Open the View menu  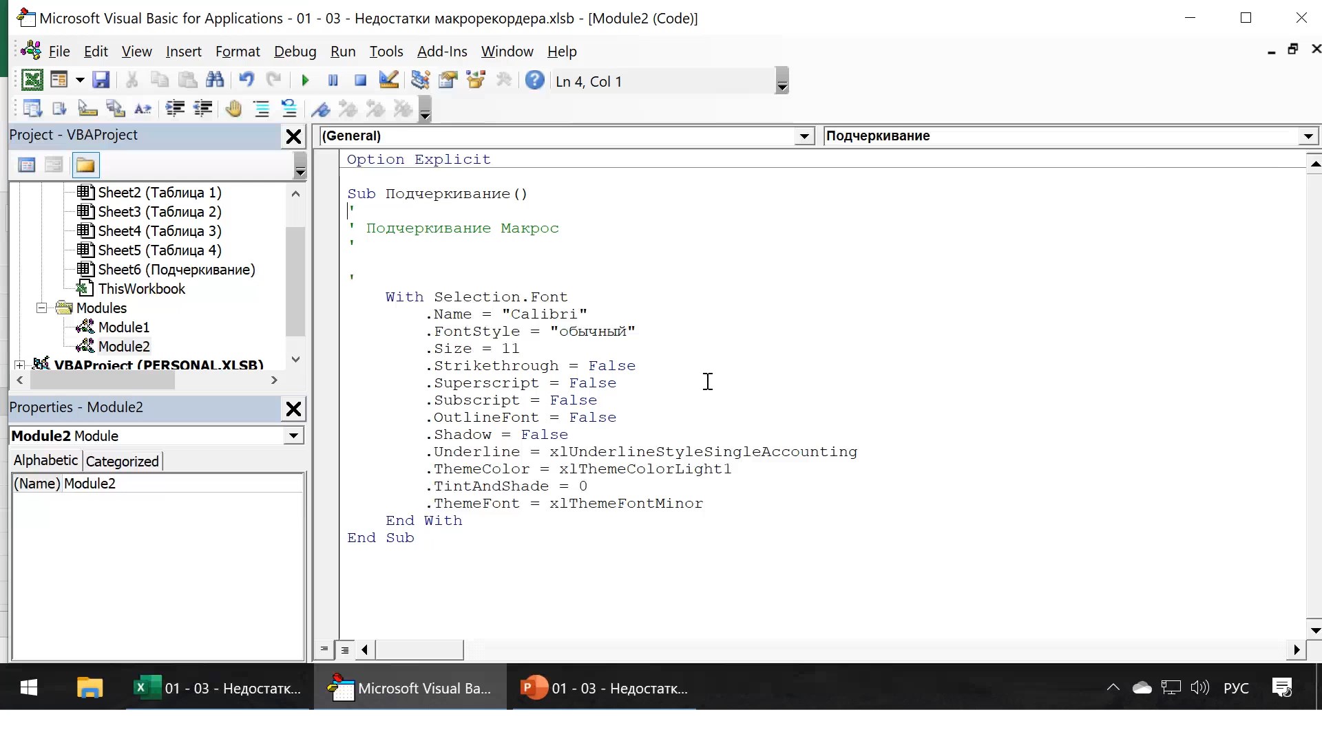coord(136,52)
